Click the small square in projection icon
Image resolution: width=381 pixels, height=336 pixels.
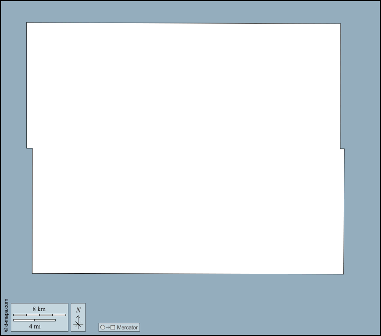[x=113, y=327]
